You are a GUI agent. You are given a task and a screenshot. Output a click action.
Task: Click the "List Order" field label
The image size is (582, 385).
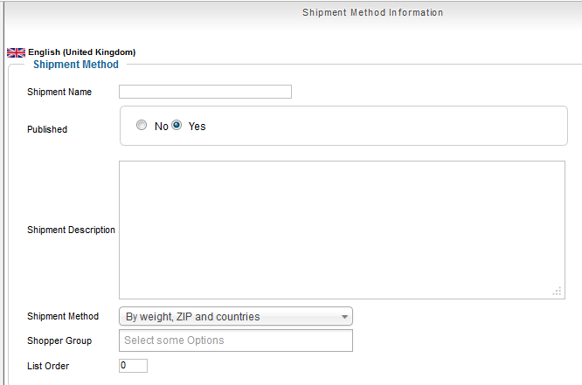click(48, 366)
